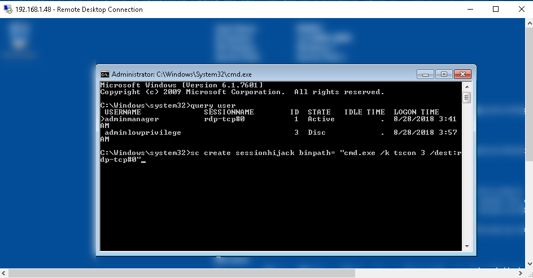Click the Remote Desktop scroll up arrow
The width and height of the screenshot is (533, 278).
coord(529,24)
